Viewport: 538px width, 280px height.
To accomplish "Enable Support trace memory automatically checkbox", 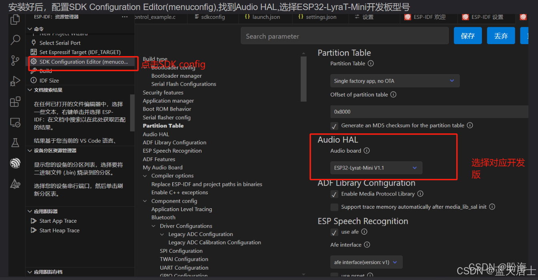I will (334, 207).
